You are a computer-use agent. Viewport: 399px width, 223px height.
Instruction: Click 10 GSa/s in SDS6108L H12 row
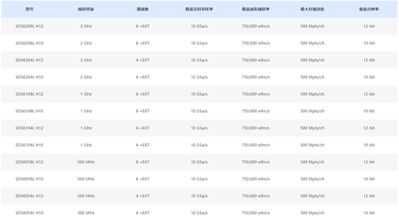[199, 94]
